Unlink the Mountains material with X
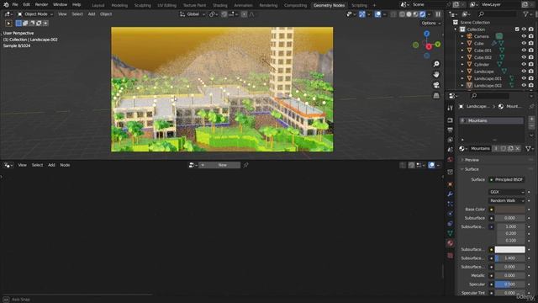 [518, 148]
